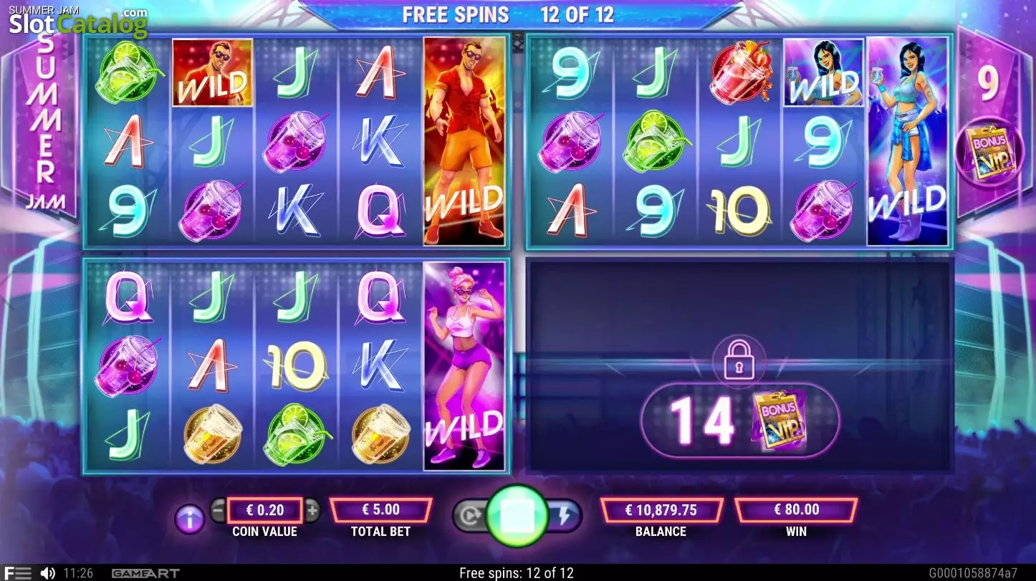Decrease coin value with minus button

219,511
